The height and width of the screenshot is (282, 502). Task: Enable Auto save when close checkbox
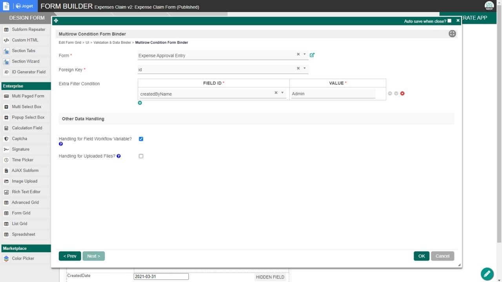coord(449,21)
